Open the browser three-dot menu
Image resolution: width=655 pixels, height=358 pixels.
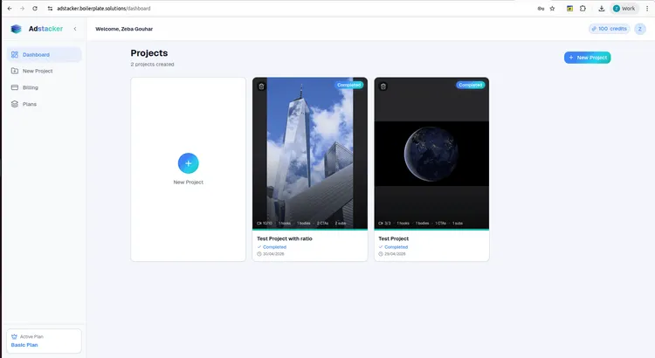point(647,9)
